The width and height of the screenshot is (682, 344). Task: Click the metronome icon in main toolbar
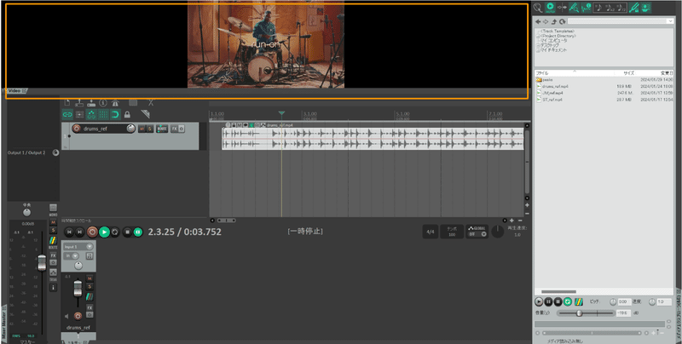(115, 103)
